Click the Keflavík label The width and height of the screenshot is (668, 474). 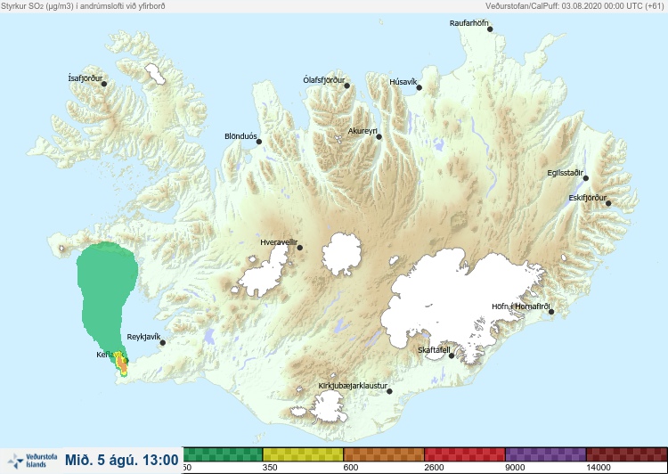[110, 355]
